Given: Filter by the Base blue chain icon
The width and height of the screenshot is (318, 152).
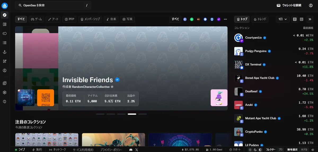Looking at the screenshot, I should click(x=205, y=19).
